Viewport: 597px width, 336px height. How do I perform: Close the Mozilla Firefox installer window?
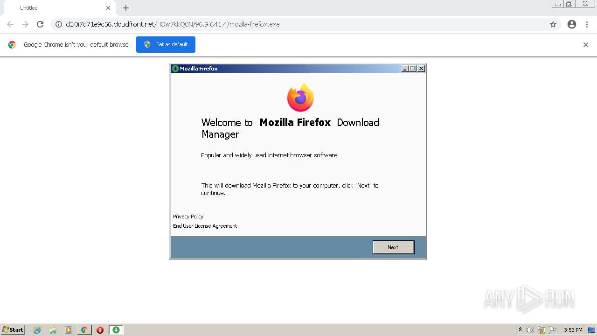click(x=421, y=69)
